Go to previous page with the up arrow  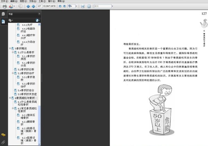pyautogui.click(x=28, y=6)
